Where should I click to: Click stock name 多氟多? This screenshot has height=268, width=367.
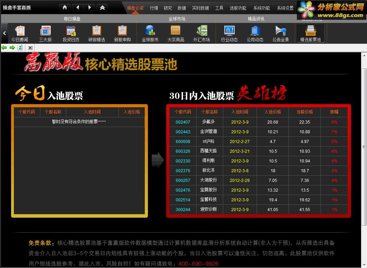pyautogui.click(x=209, y=122)
